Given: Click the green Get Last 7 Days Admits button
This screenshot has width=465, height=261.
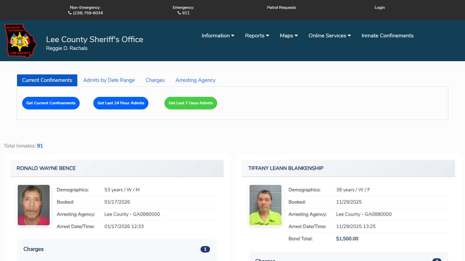Looking at the screenshot, I should coord(191,103).
